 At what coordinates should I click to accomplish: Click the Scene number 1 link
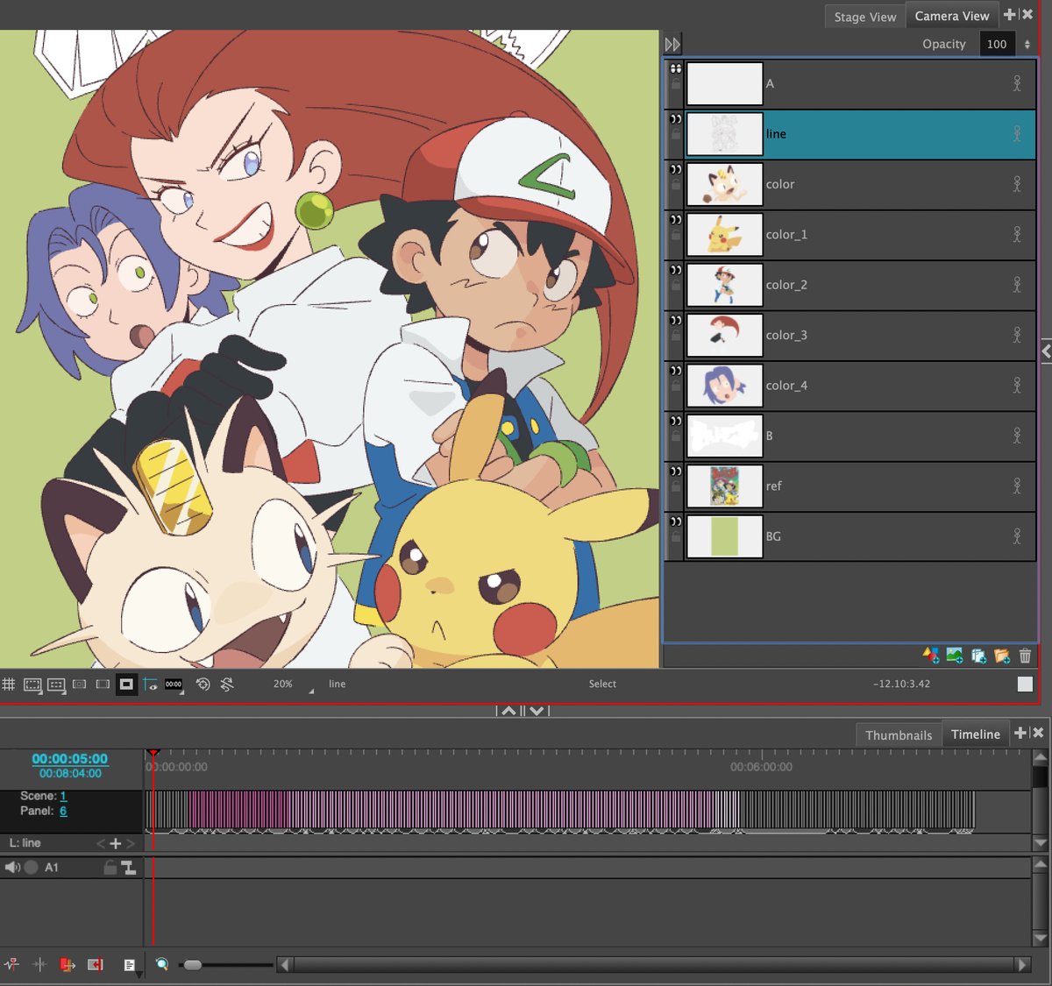[63, 796]
